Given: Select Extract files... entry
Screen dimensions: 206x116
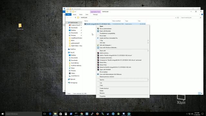Looking at the screenshot, I should (103, 63).
